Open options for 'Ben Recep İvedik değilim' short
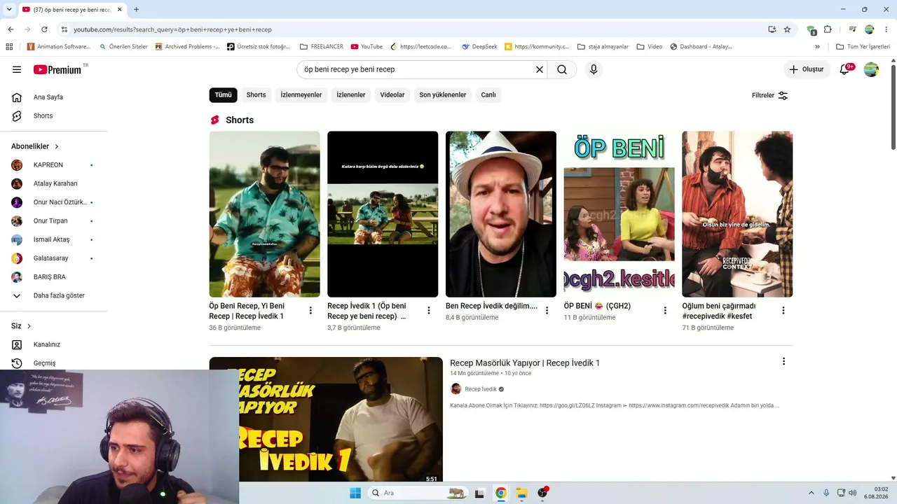Image resolution: width=897 pixels, height=504 pixels. (x=547, y=310)
